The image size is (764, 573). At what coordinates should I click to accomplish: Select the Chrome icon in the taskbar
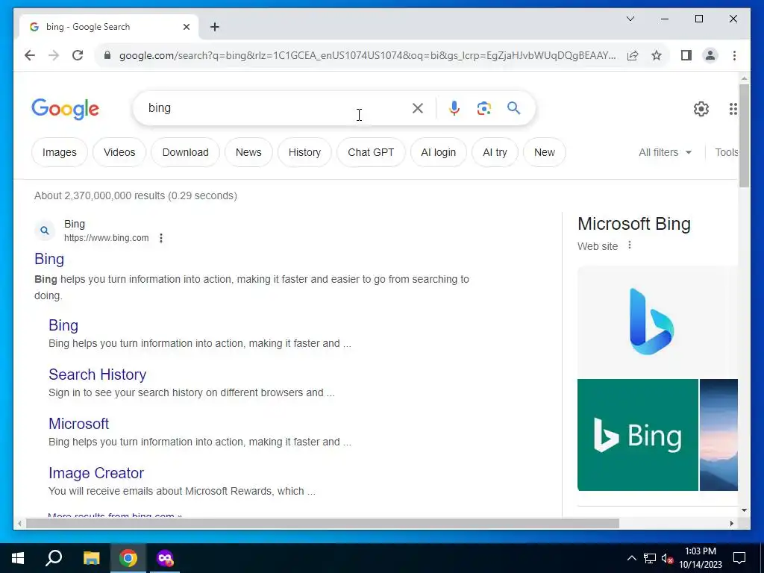coord(128,558)
